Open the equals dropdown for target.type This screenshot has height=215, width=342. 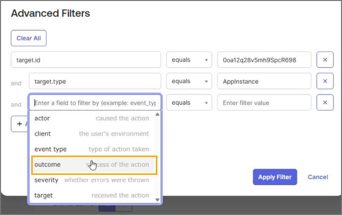click(x=189, y=81)
